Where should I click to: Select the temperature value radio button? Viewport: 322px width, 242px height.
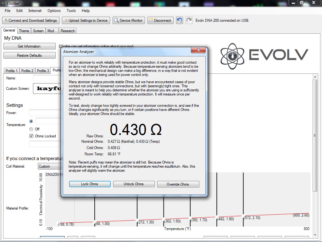pos(31,121)
